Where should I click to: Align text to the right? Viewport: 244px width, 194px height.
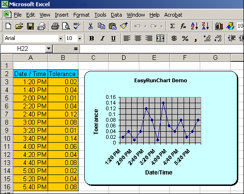click(x=149, y=39)
